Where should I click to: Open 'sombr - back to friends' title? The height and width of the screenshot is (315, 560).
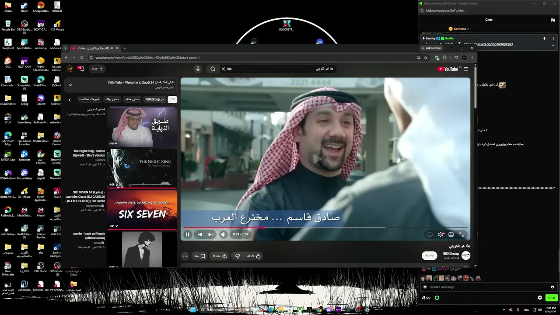[x=89, y=236]
